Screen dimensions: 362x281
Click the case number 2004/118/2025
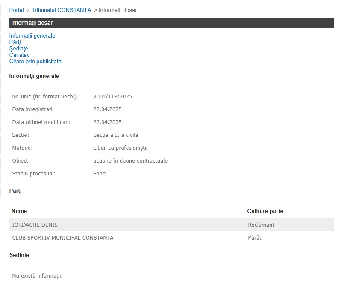[112, 97]
